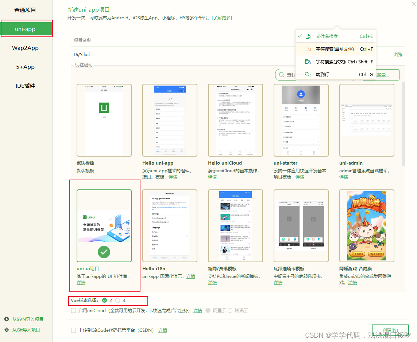The width and height of the screenshot is (417, 342).
Task: Click the go-to-line magnifier icon
Action: coord(308,75)
